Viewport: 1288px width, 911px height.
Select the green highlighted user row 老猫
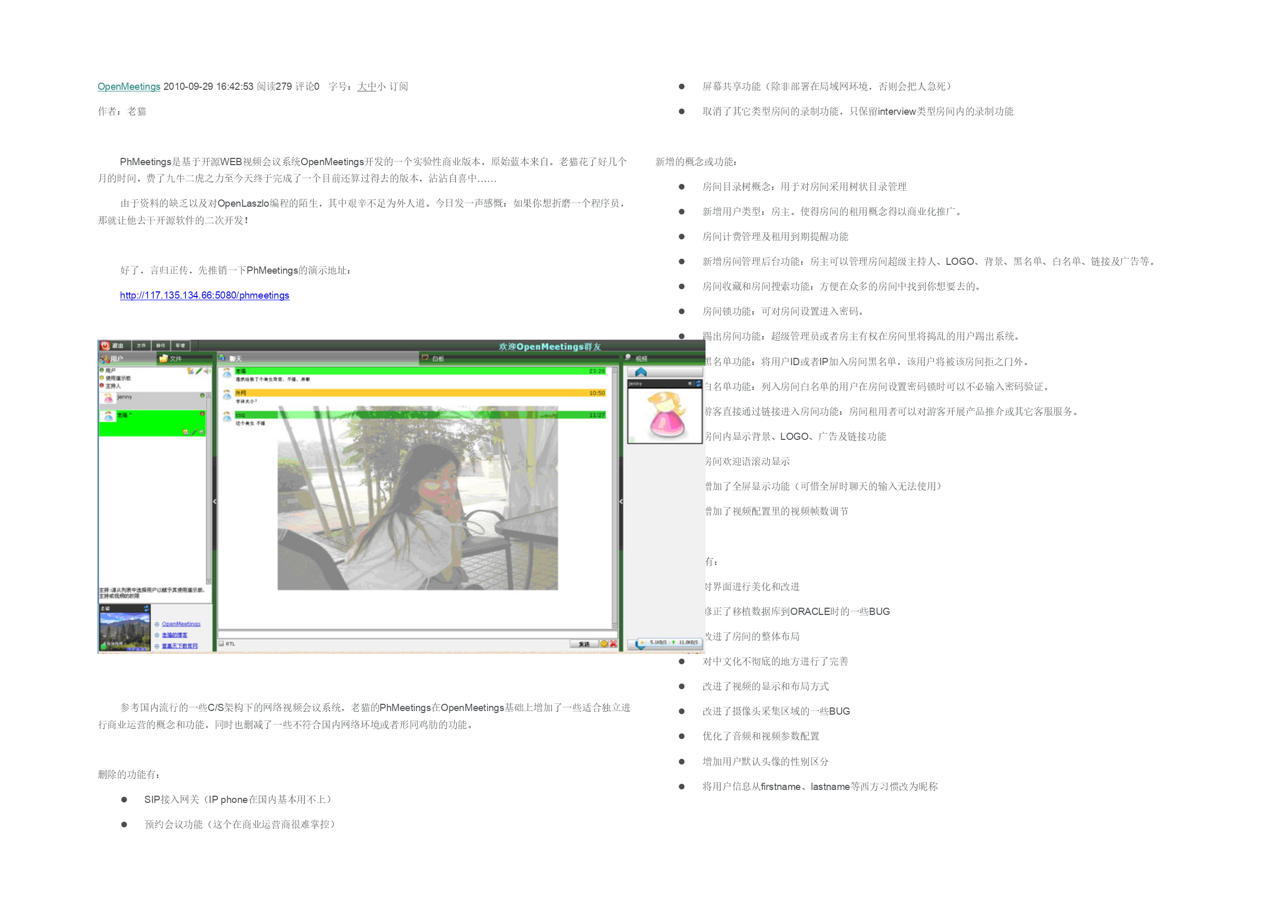click(153, 423)
